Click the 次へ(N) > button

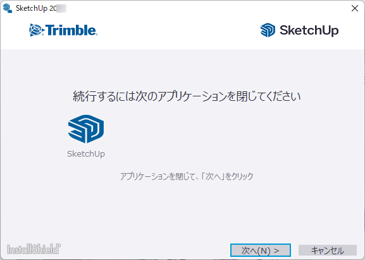coord(261,250)
